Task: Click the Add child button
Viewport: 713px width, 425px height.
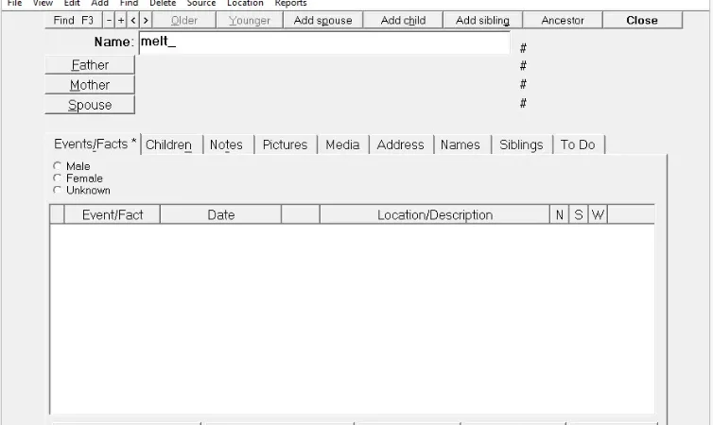Action: (403, 21)
